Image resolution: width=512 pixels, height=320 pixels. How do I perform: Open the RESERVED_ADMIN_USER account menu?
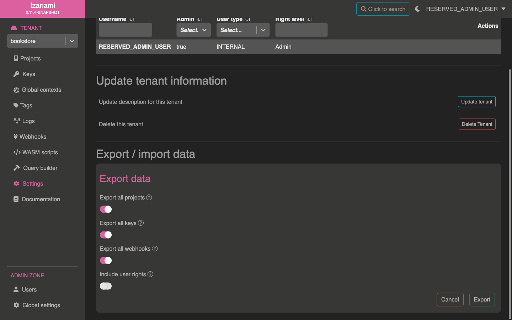pos(466,9)
